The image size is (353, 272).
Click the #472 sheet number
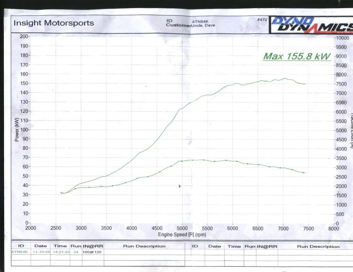click(x=262, y=20)
